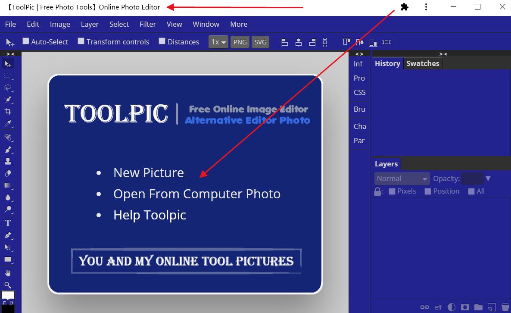Image resolution: width=511 pixels, height=313 pixels.
Task: Open the browser extensions puzzle icon
Action: coord(405,7)
